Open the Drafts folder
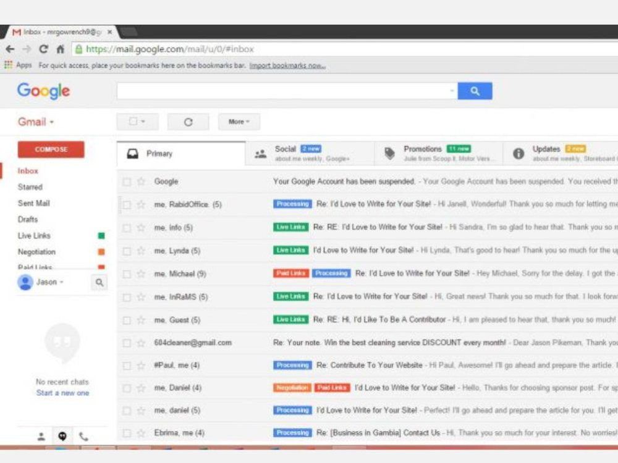 coord(28,219)
